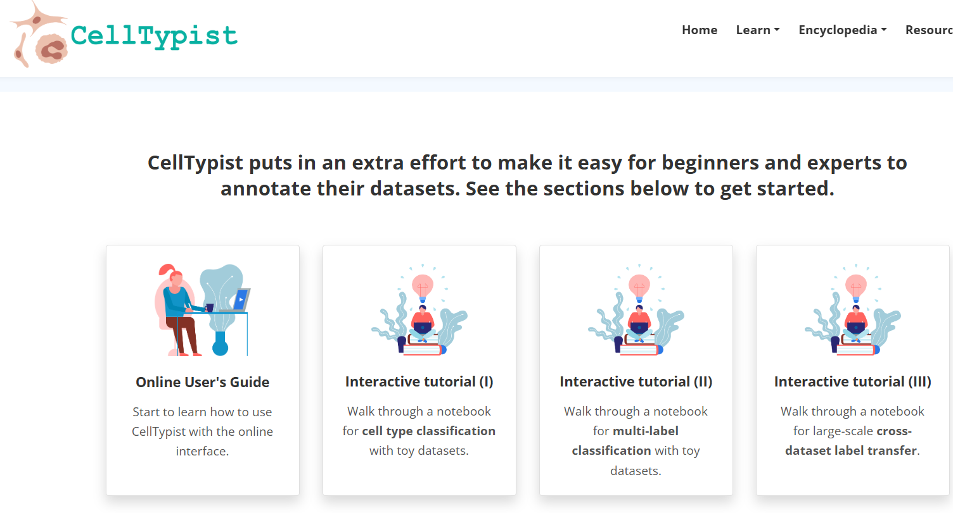Open Interactive tutorial (I) heading

pyautogui.click(x=419, y=381)
